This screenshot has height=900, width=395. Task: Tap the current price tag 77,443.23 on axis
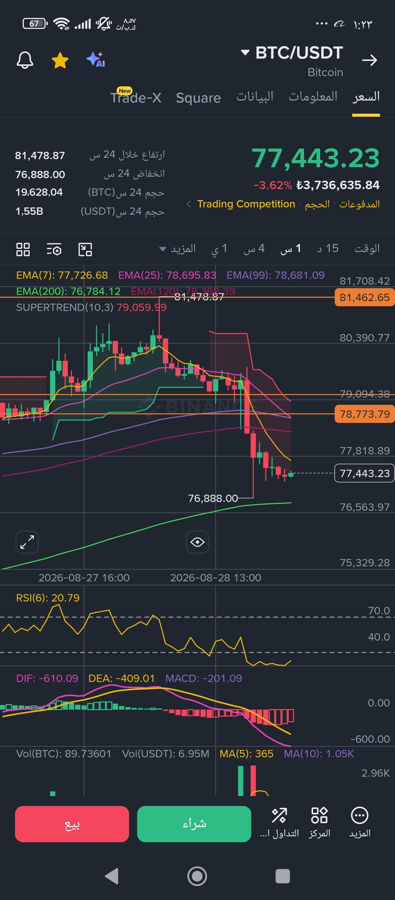pos(365,473)
